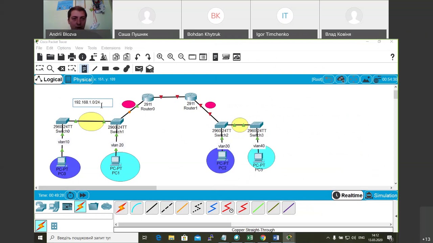Select the Draw Rectangle tool
Viewport: 433px width, 243px height.
pyautogui.click(x=105, y=69)
